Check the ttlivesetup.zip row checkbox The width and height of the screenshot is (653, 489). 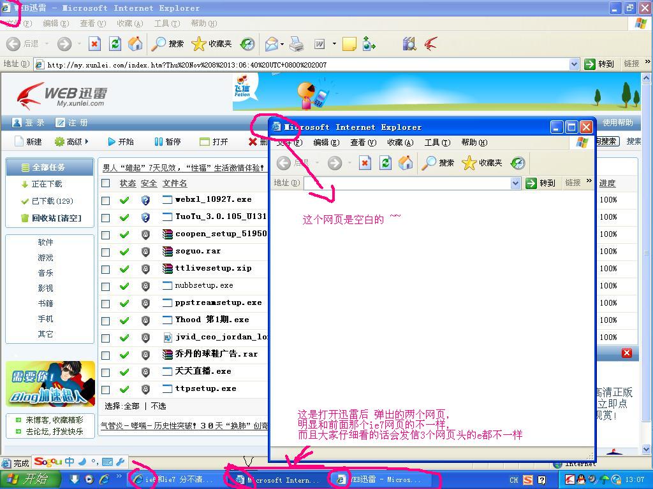pyautogui.click(x=106, y=269)
